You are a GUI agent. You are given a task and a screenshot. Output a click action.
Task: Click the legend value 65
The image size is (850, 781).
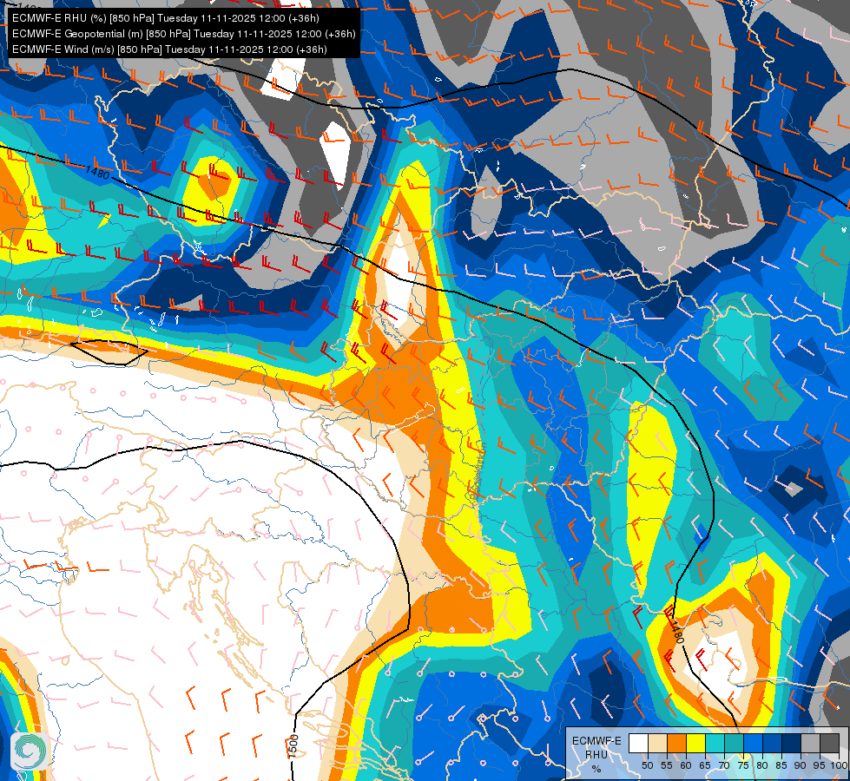(705, 765)
